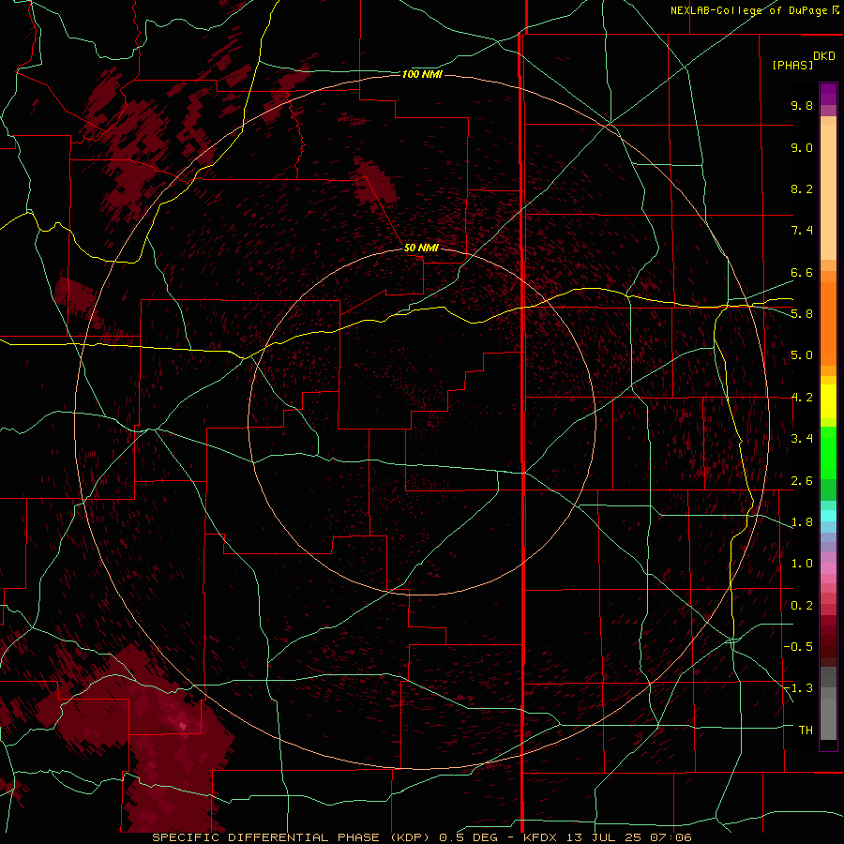The height and width of the screenshot is (844, 844).
Task: Click the Specific Differential Phase KFDX caption
Action: tap(421, 837)
